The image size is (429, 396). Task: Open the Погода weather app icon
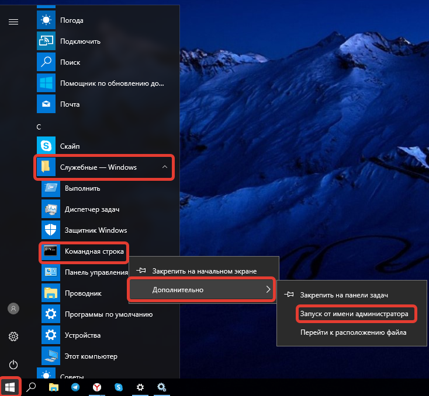tap(46, 20)
